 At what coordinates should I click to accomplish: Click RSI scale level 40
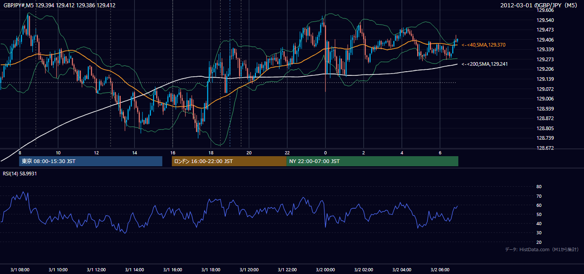[539, 223]
